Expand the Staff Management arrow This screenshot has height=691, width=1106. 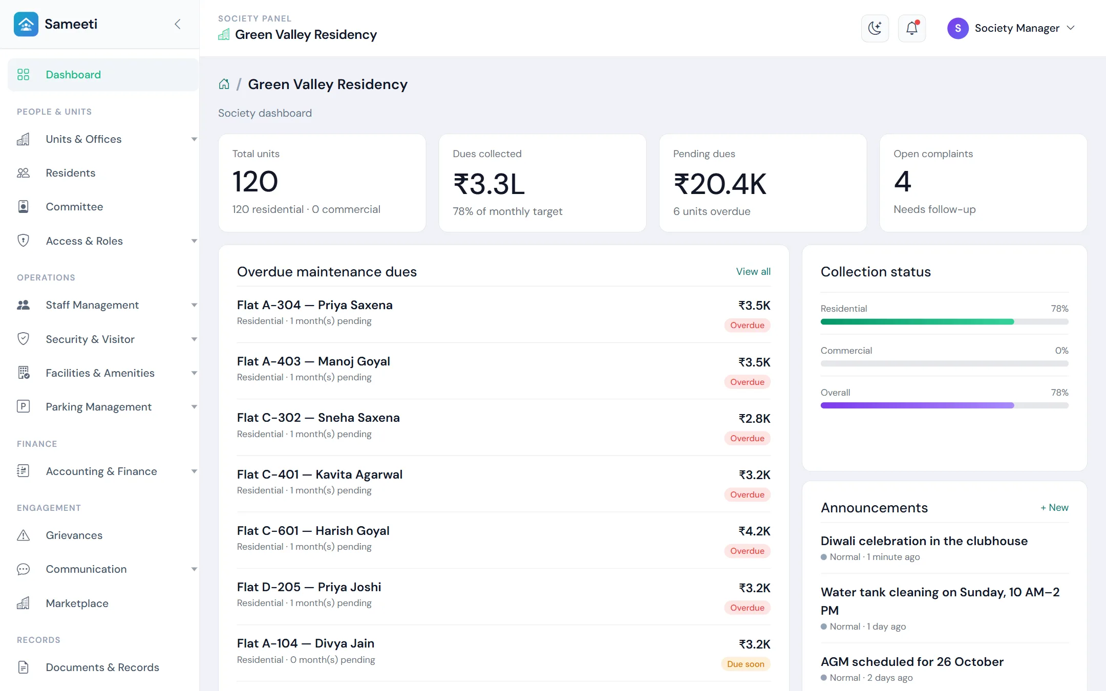click(194, 305)
